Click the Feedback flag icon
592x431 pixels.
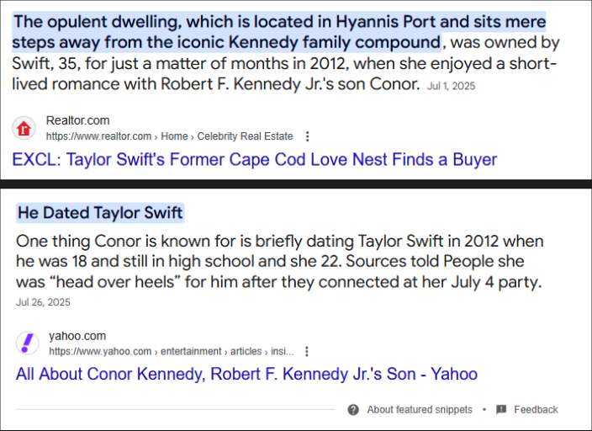[501, 409]
